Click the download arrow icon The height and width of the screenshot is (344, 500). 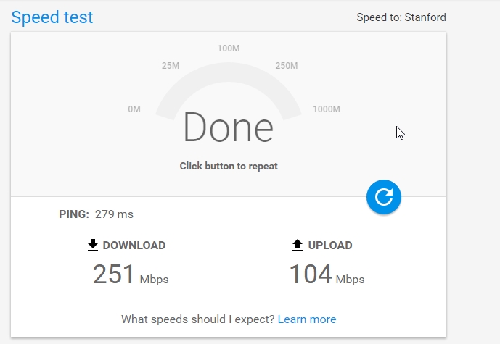pos(93,246)
